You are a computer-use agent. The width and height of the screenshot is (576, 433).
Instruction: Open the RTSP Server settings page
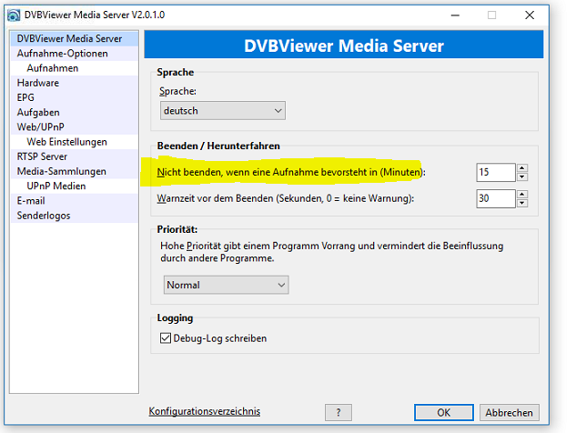75,156
